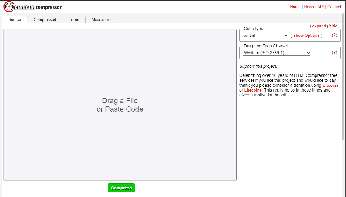Open the Compressed tab
Screen dimensions: 346x197
click(45, 19)
